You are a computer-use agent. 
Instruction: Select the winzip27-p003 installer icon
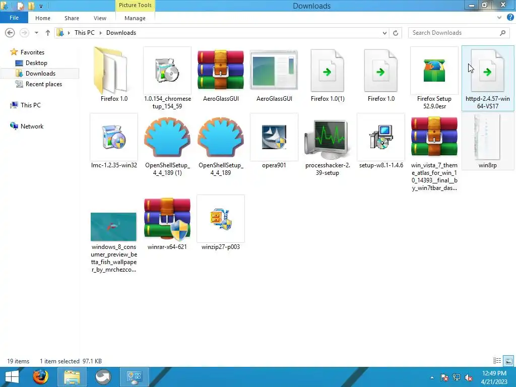221,219
